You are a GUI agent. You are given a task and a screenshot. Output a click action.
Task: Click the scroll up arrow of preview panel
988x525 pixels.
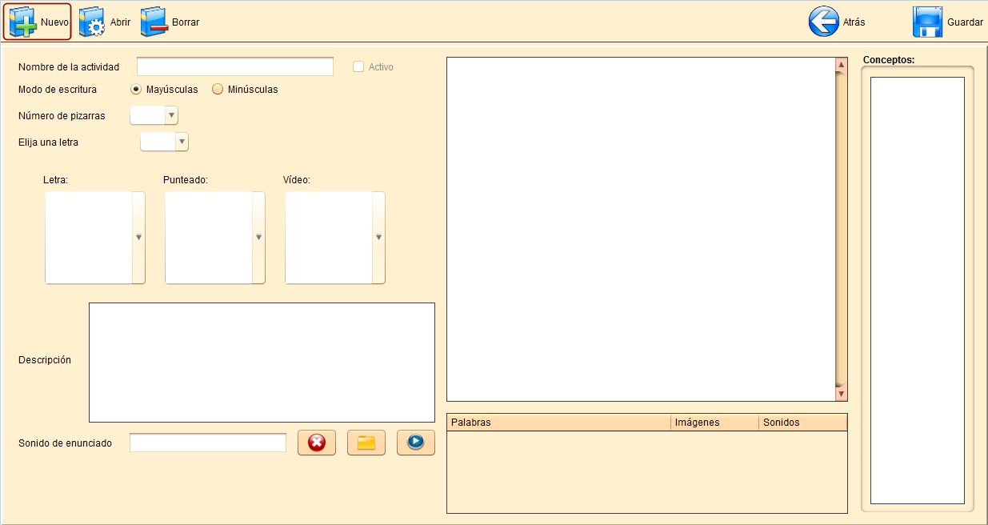tap(841, 64)
